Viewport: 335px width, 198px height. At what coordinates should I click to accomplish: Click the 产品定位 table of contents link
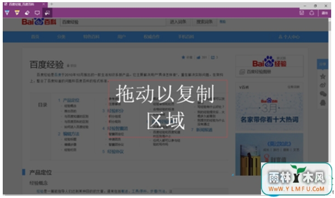(71, 100)
